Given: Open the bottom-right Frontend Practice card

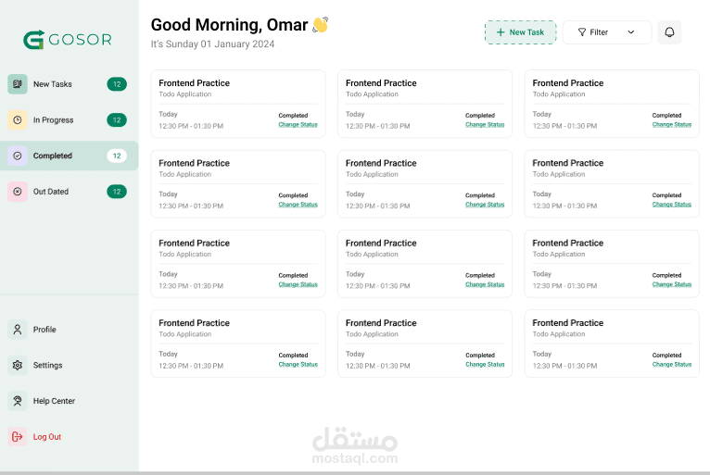Looking at the screenshot, I should click(x=612, y=344).
